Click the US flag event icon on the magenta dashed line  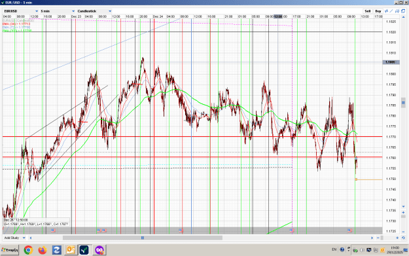292,230
